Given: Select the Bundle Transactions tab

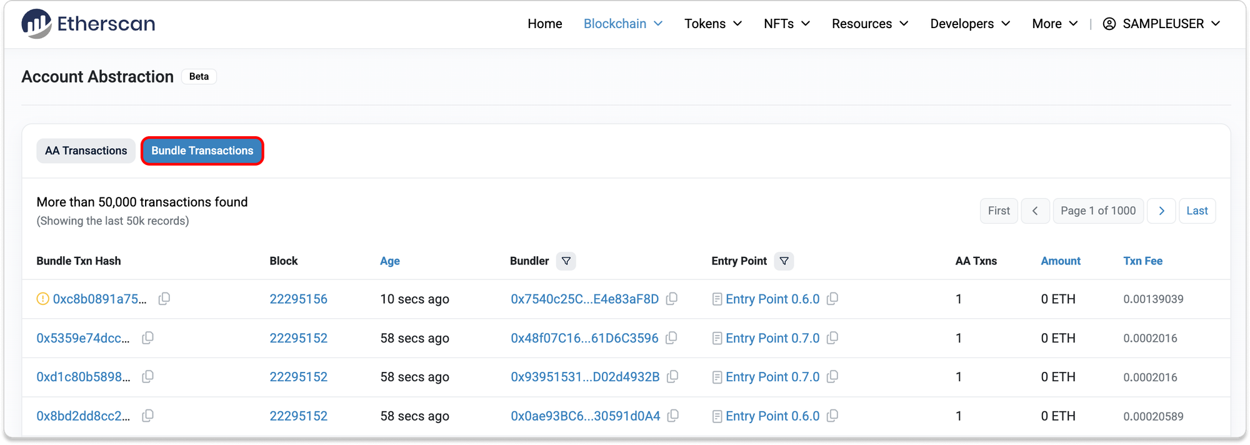Looking at the screenshot, I should 202,151.
